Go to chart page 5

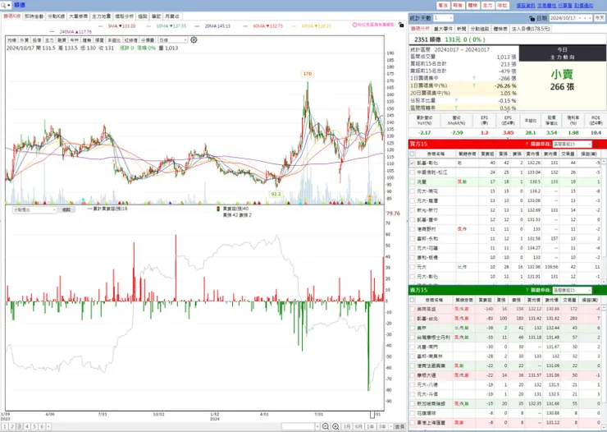click(34, 426)
